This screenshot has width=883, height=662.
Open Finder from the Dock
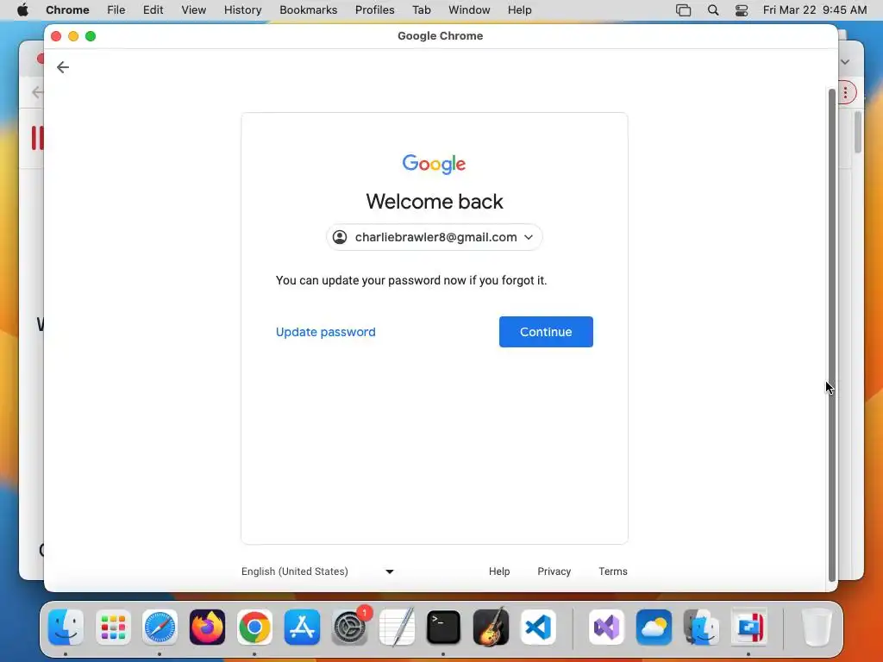[x=66, y=628]
